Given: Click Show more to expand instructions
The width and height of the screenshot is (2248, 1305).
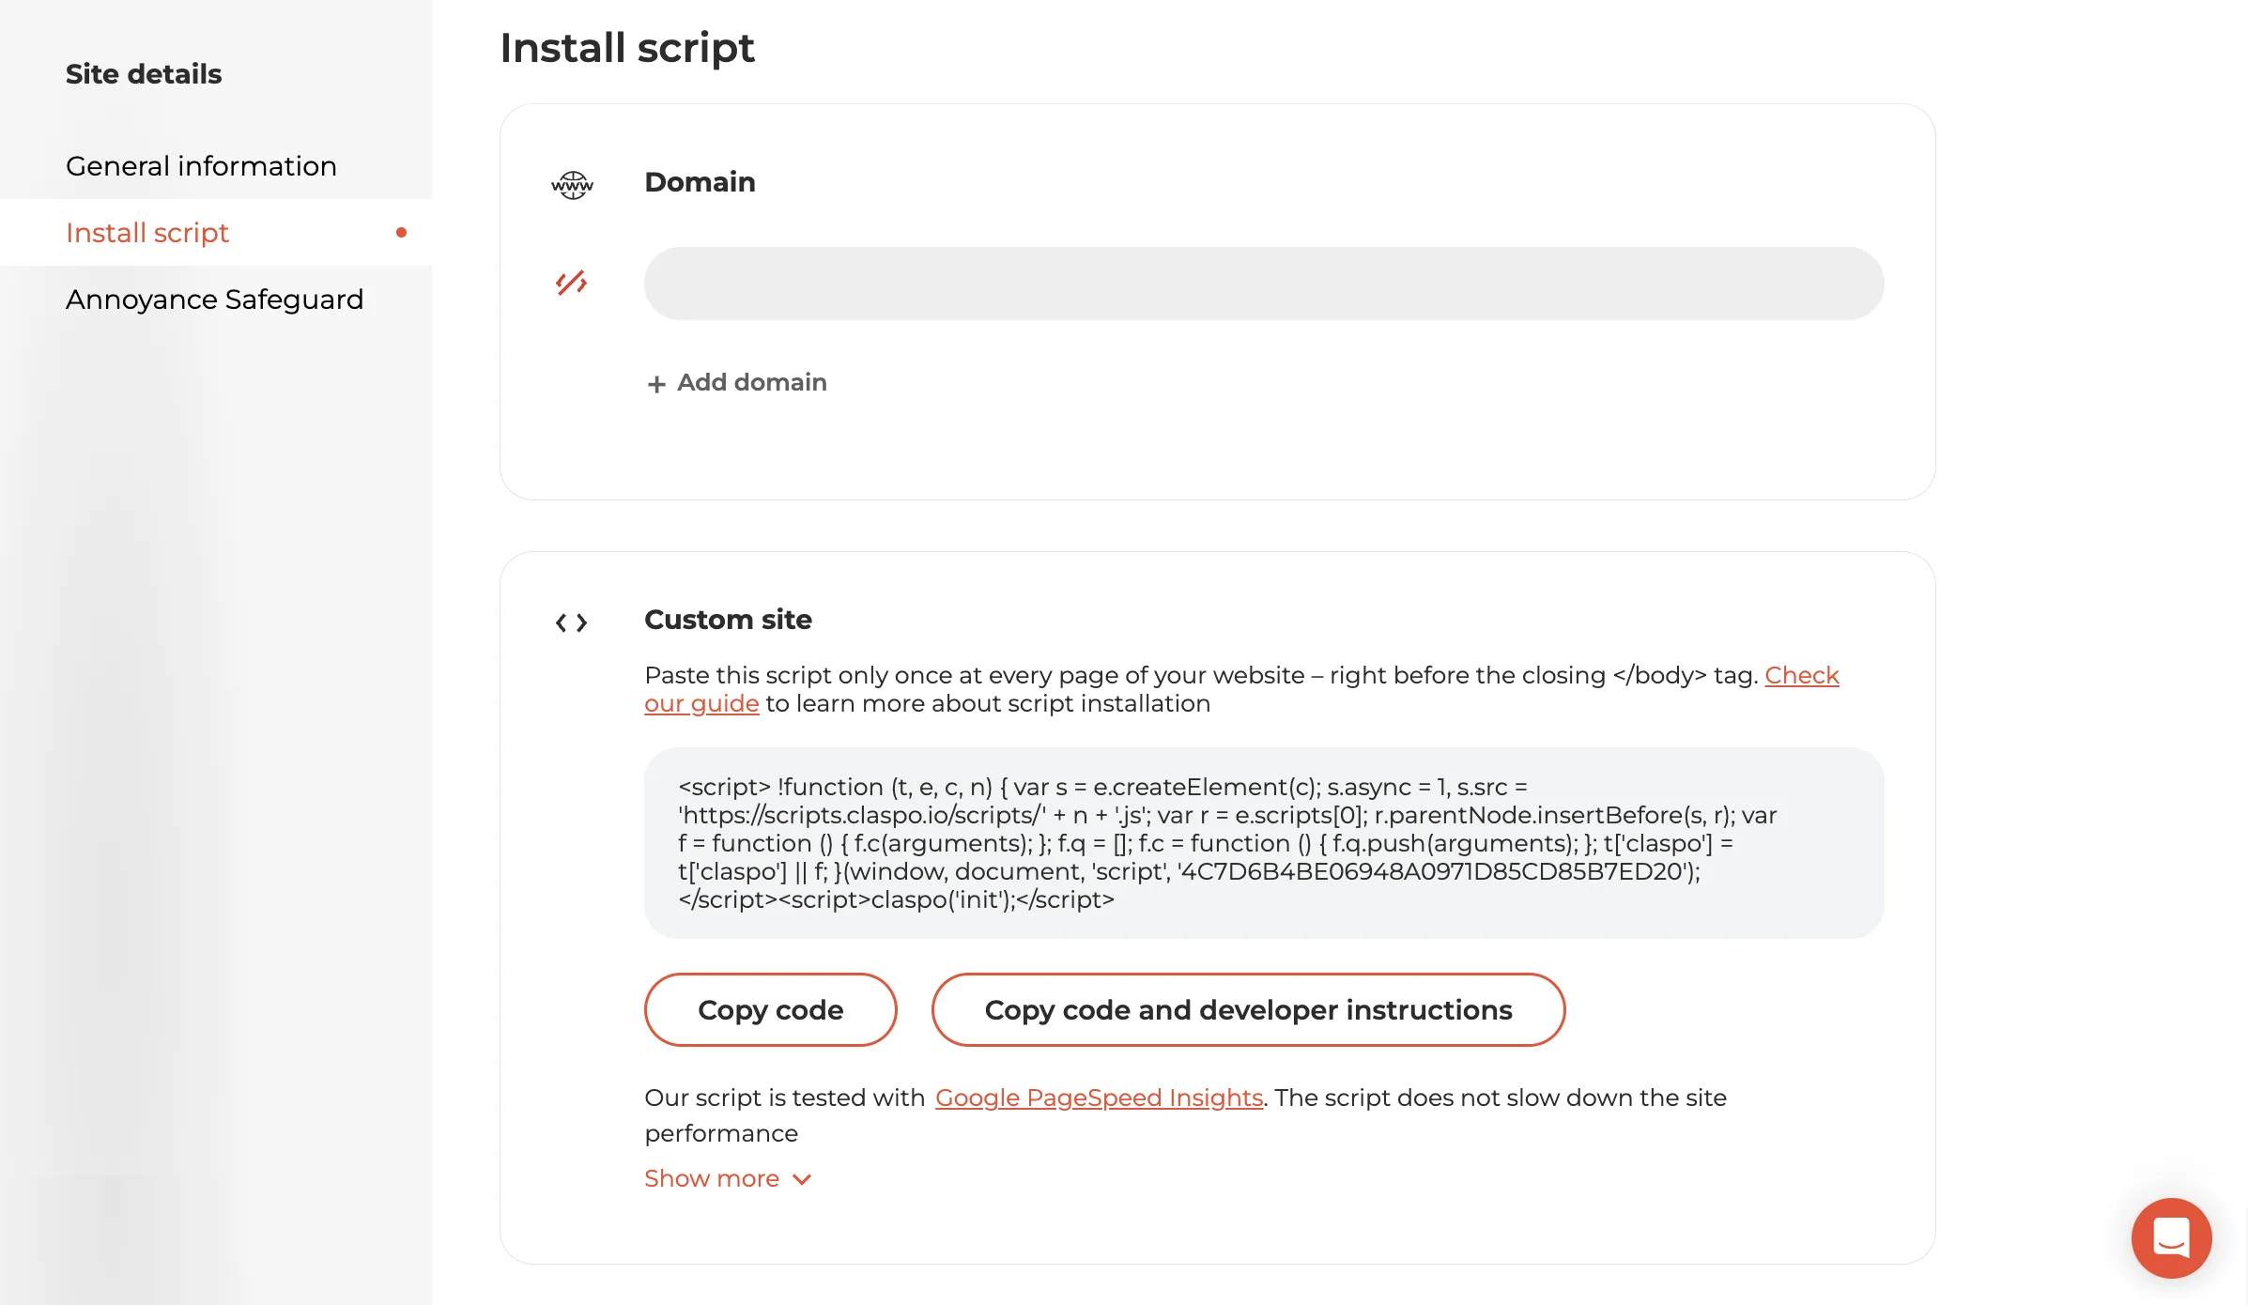Looking at the screenshot, I should click(x=712, y=1178).
